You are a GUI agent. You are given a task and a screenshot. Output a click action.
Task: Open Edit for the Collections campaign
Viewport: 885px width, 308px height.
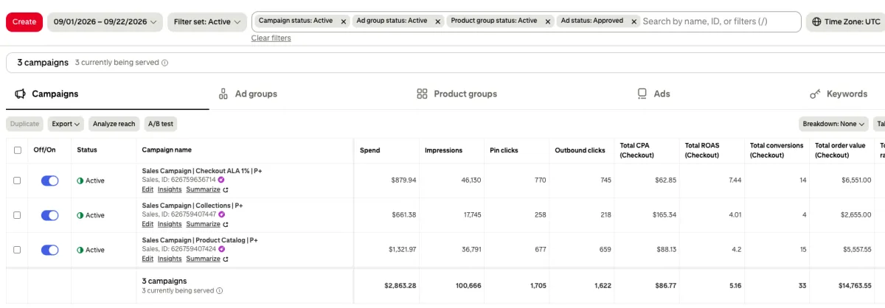[x=147, y=224]
